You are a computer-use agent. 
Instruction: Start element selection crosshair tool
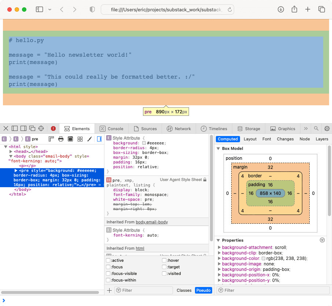click(41, 128)
